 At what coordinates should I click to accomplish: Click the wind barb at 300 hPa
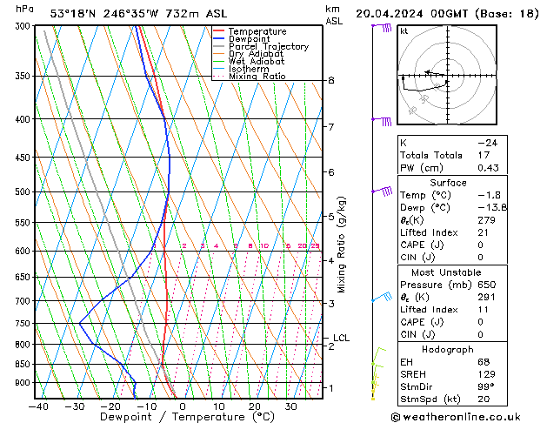pos(382,27)
